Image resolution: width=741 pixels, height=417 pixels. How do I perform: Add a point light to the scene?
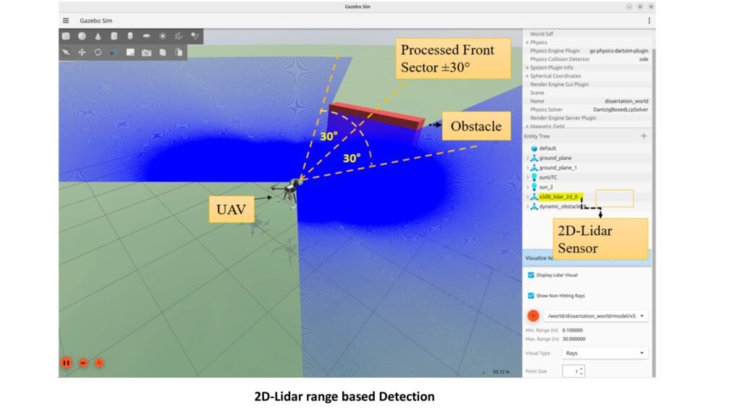coord(163,36)
